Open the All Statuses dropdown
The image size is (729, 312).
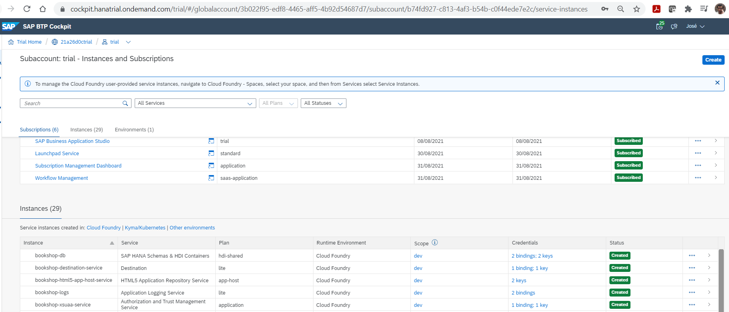pos(323,103)
